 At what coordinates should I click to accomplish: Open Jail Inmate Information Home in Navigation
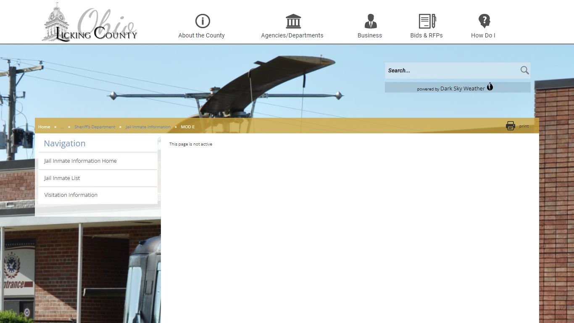pos(80,161)
